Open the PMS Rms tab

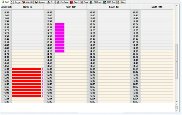tap(109, 2)
